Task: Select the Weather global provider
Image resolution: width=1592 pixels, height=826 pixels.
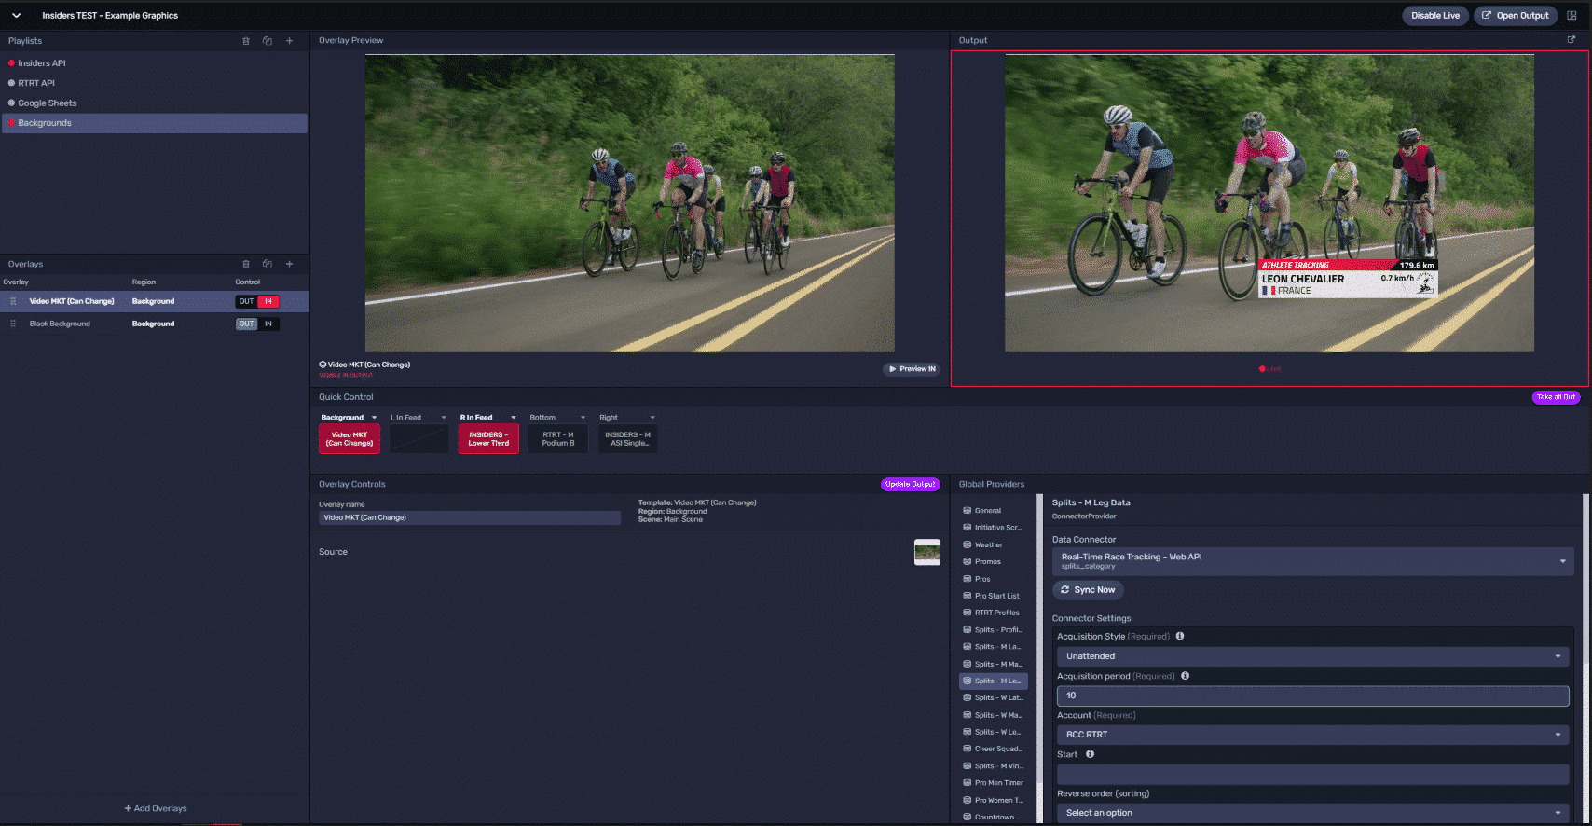Action: pos(988,544)
